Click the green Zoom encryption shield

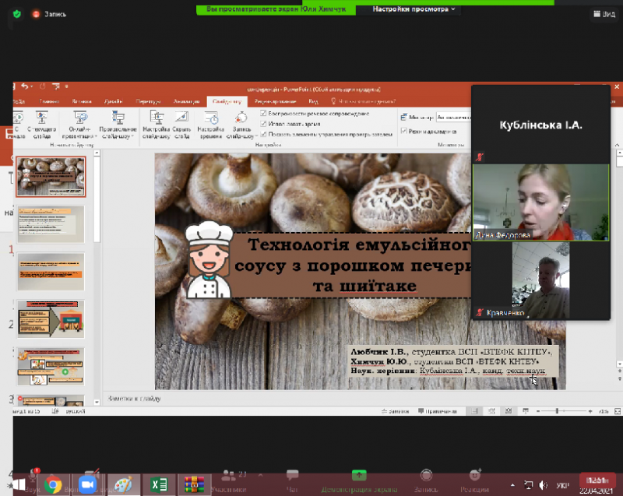tap(16, 14)
